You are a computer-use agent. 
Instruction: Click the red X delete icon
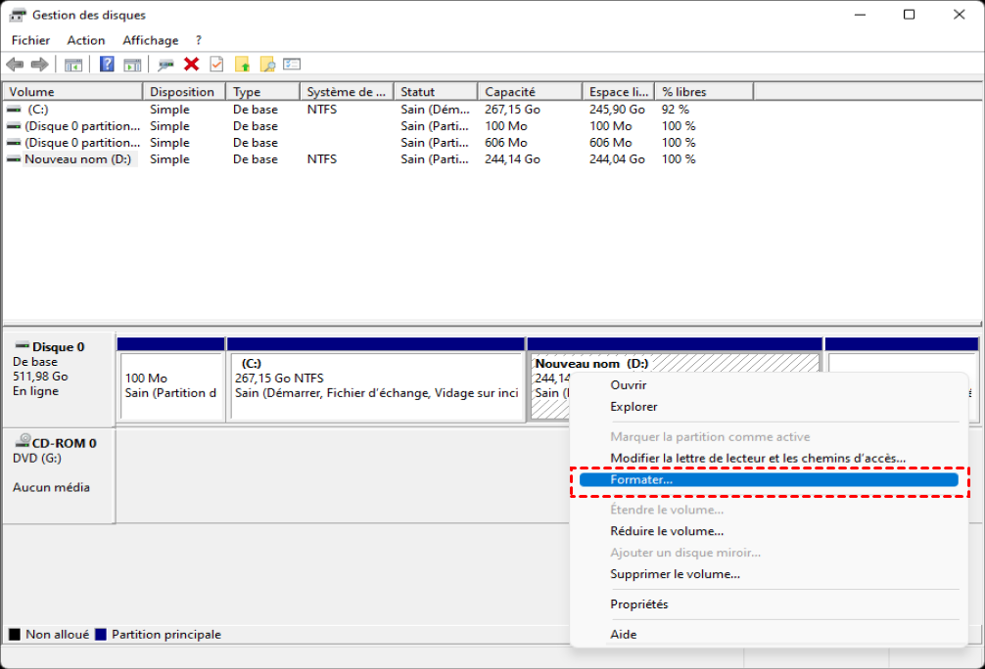(192, 65)
